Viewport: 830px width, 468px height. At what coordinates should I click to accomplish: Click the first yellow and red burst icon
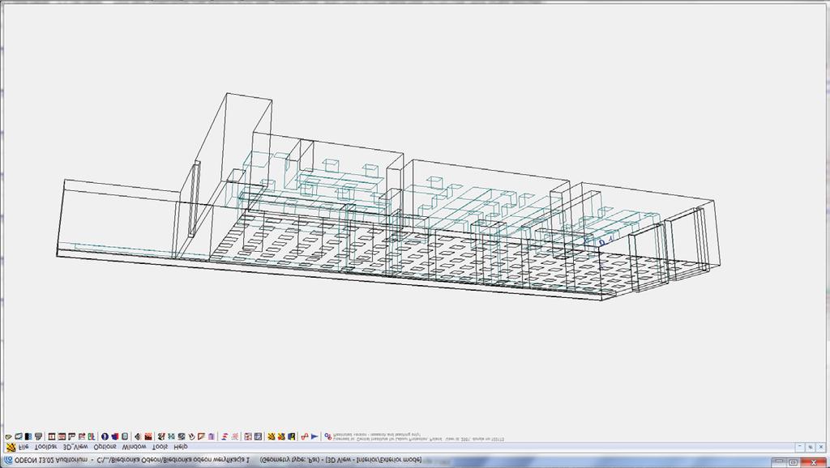(271, 436)
